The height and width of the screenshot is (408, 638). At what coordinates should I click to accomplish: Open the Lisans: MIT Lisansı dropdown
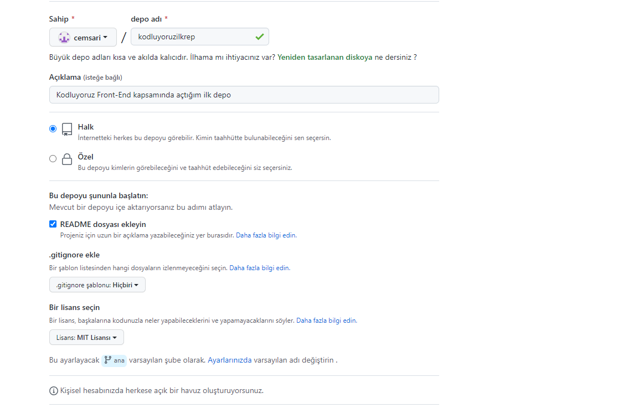point(86,337)
